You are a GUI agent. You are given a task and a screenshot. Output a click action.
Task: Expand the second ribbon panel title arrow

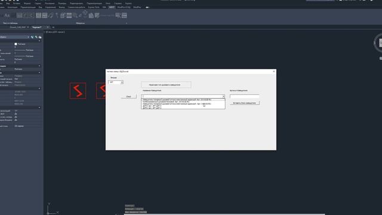point(127,23)
